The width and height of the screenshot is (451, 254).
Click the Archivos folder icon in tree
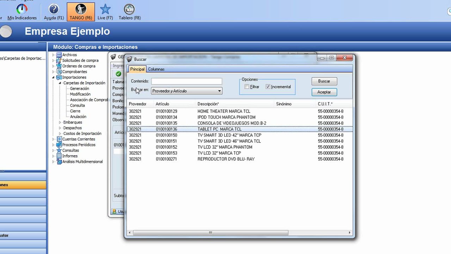(x=59, y=55)
